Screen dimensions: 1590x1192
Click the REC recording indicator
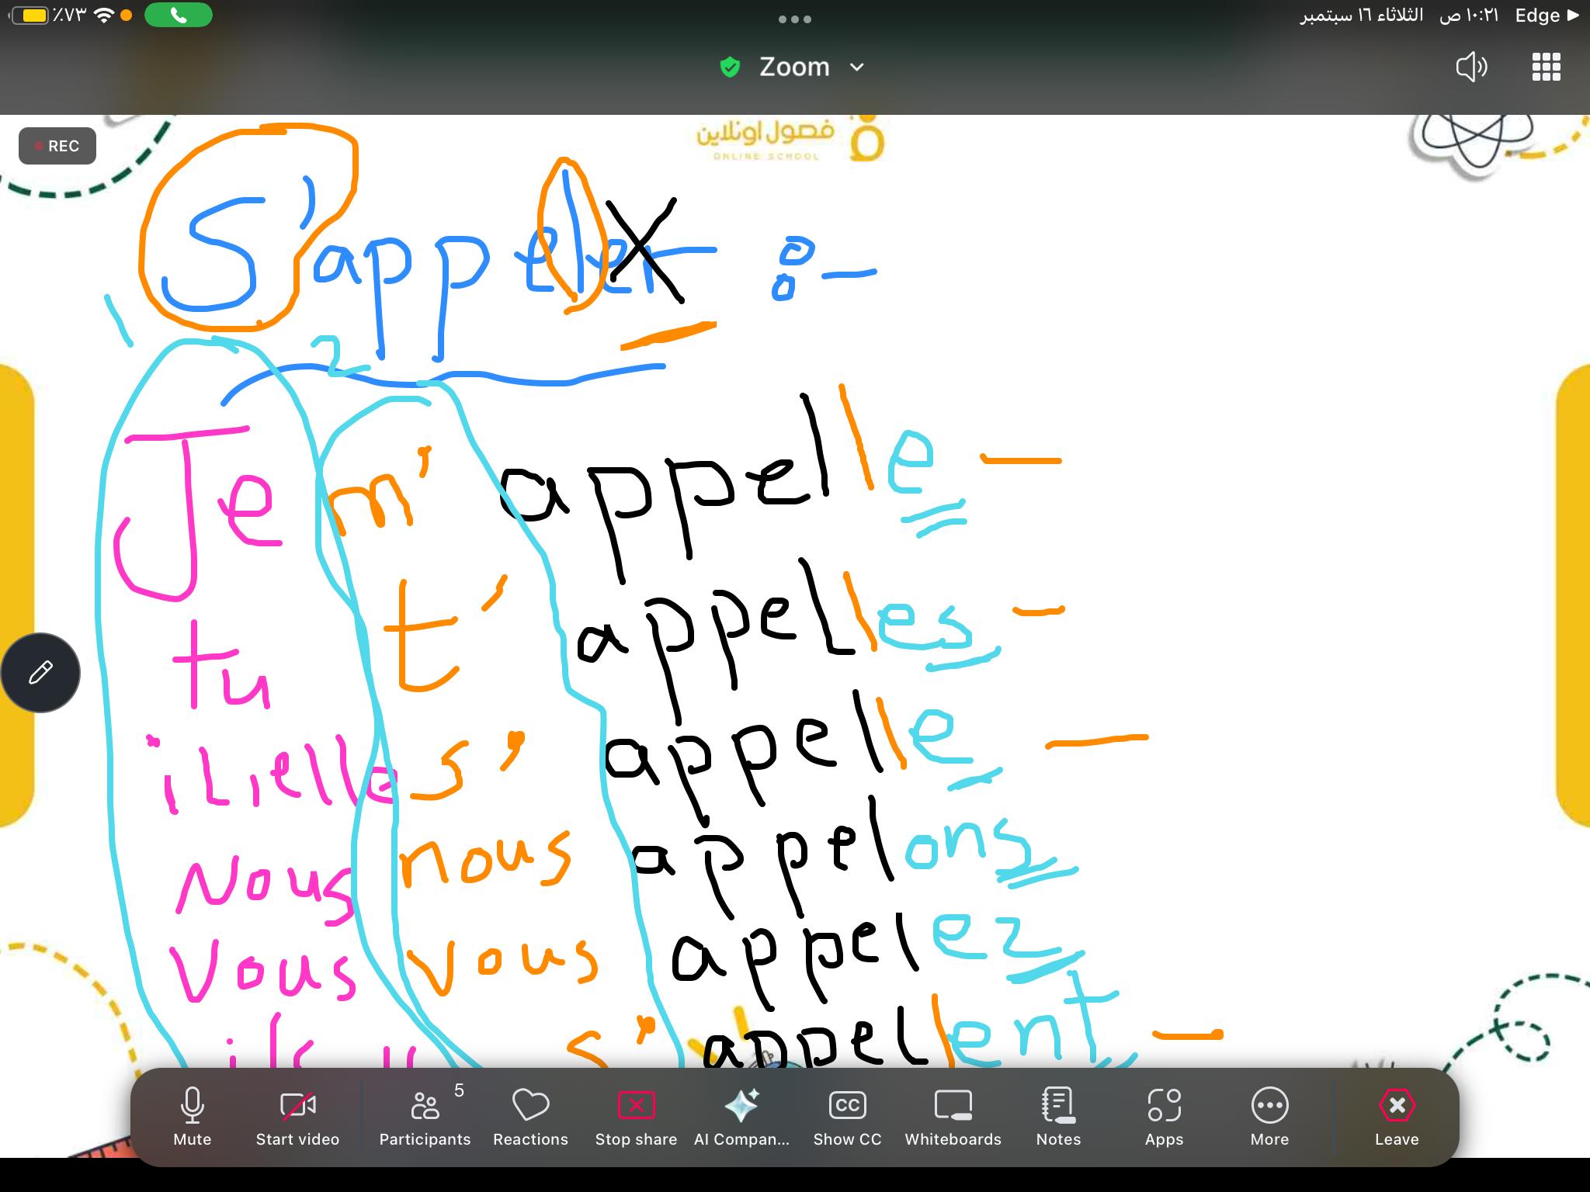pyautogui.click(x=57, y=146)
